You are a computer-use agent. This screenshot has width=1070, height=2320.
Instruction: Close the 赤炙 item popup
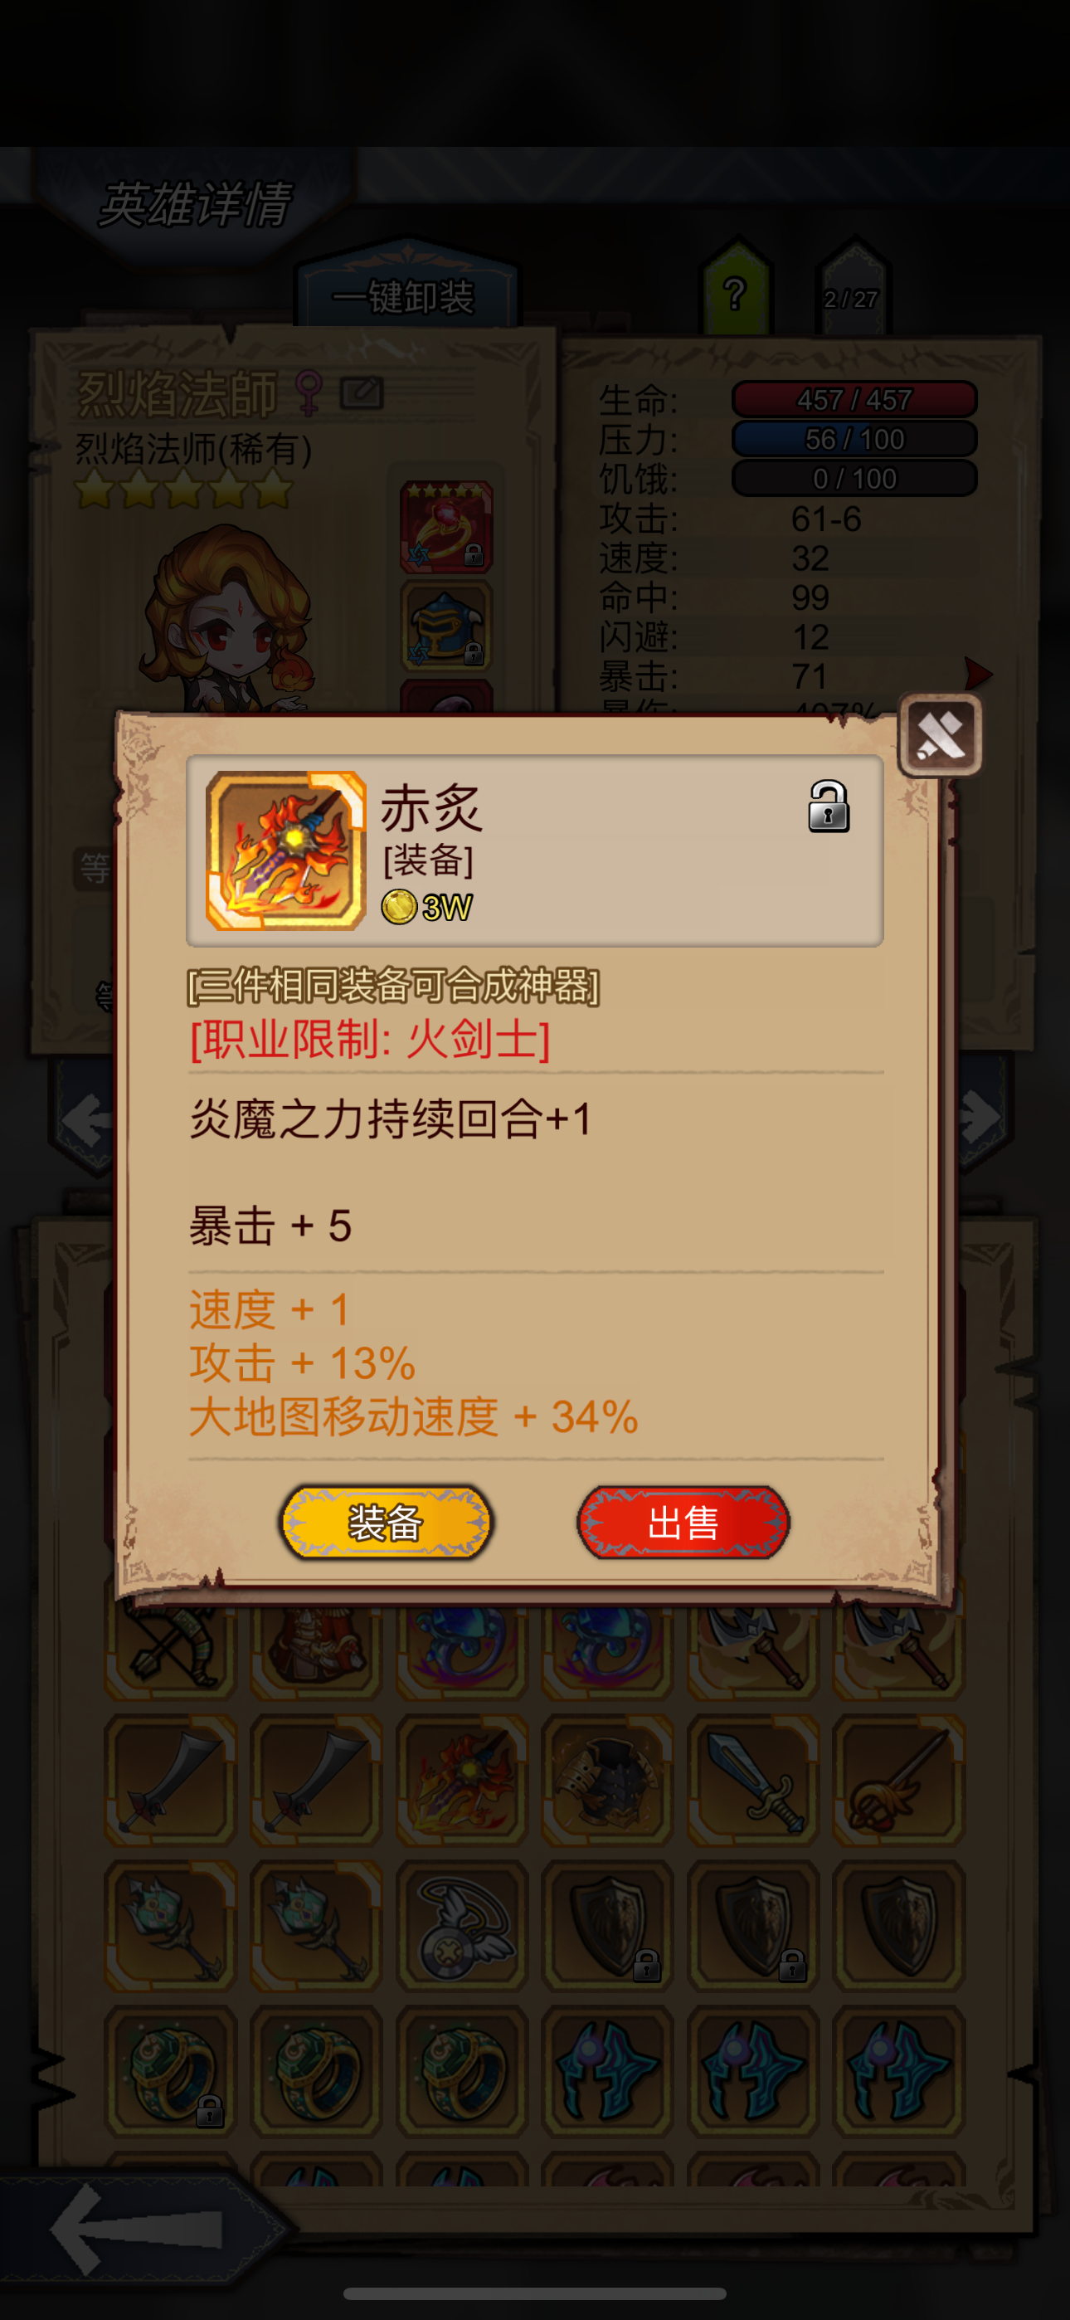pos(941,736)
